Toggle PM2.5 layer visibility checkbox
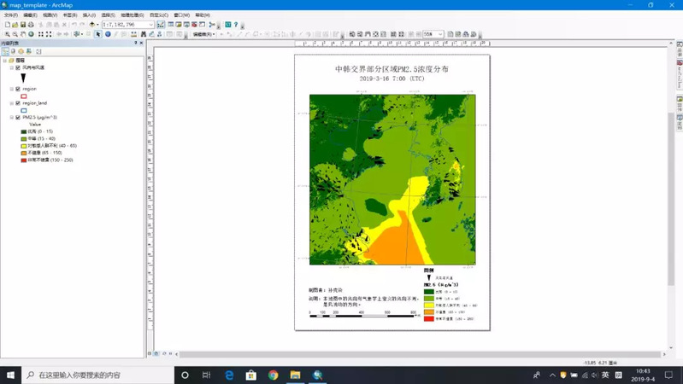 click(18, 118)
